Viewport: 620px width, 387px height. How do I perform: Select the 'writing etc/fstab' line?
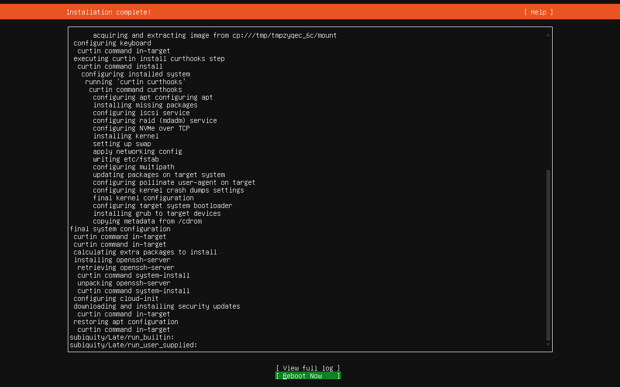click(x=126, y=159)
